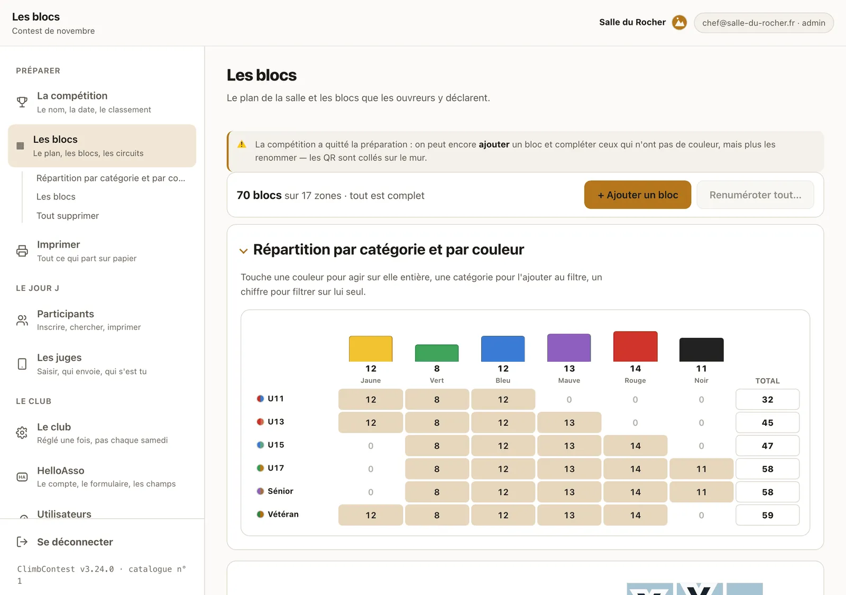
Task: Select the Mauve color bar
Action: pos(569,347)
